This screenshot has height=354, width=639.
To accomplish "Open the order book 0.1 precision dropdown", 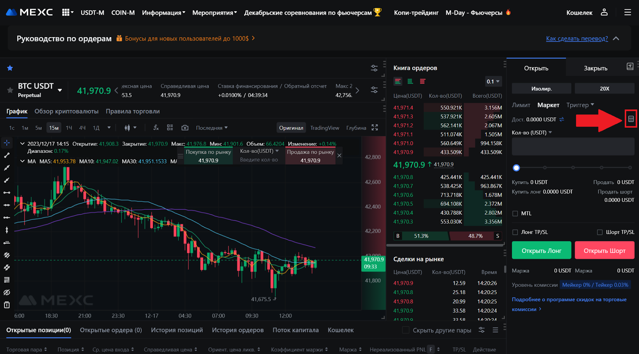I will 493,81.
